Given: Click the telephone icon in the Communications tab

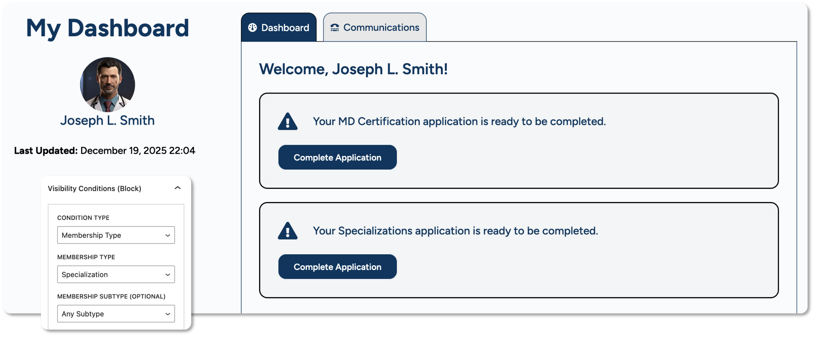Looking at the screenshot, I should (x=335, y=28).
